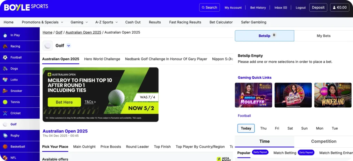Select Top Player By Country/Region tab
353x161 pixels.
[x=200, y=147]
